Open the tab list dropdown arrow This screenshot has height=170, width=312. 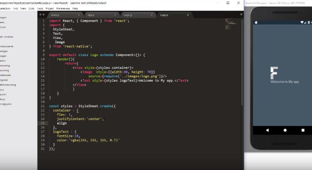[241, 15]
